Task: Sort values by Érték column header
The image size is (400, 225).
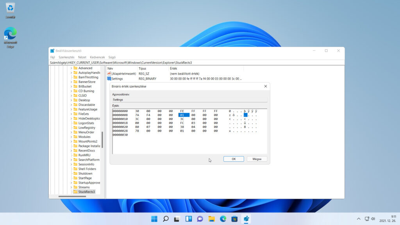Action: pyautogui.click(x=206, y=68)
